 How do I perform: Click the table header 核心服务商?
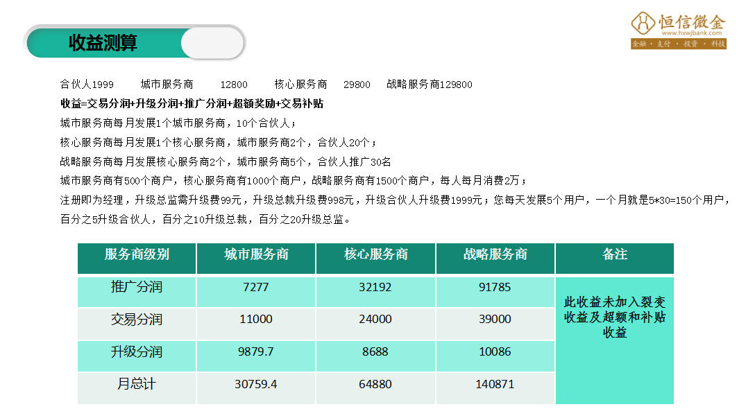click(375, 254)
